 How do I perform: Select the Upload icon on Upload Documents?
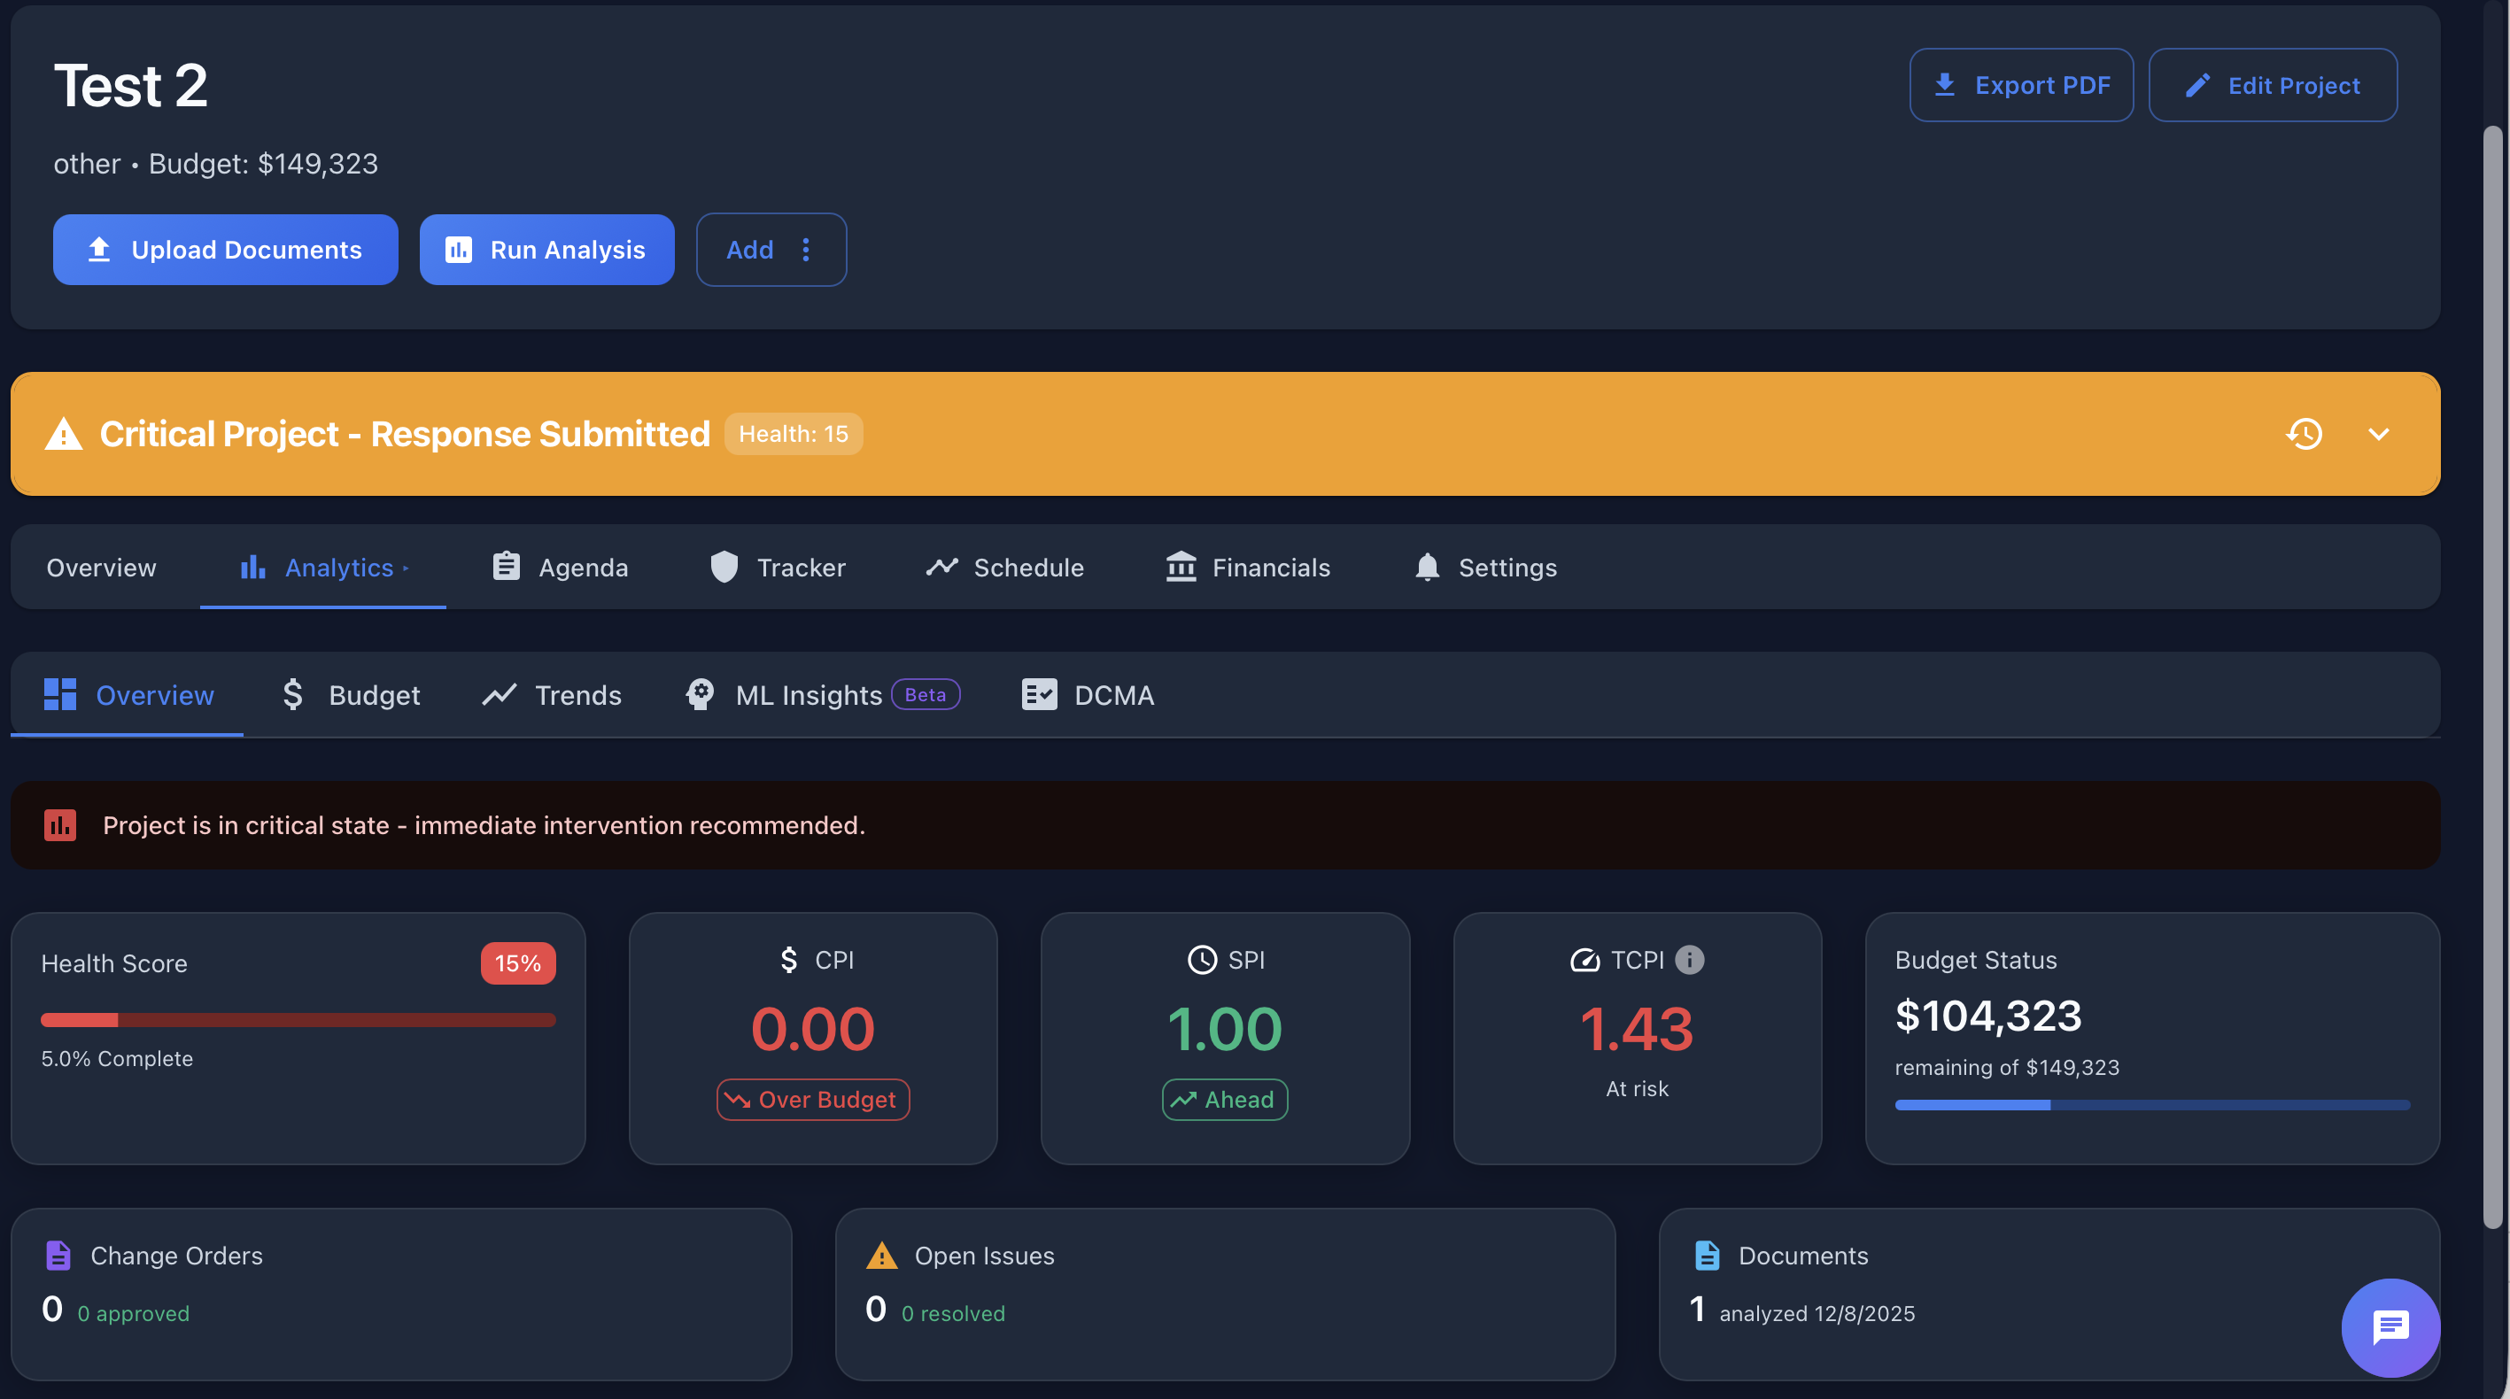(x=100, y=250)
